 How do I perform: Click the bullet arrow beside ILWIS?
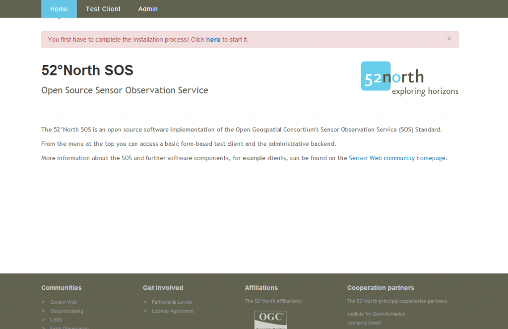click(44, 320)
